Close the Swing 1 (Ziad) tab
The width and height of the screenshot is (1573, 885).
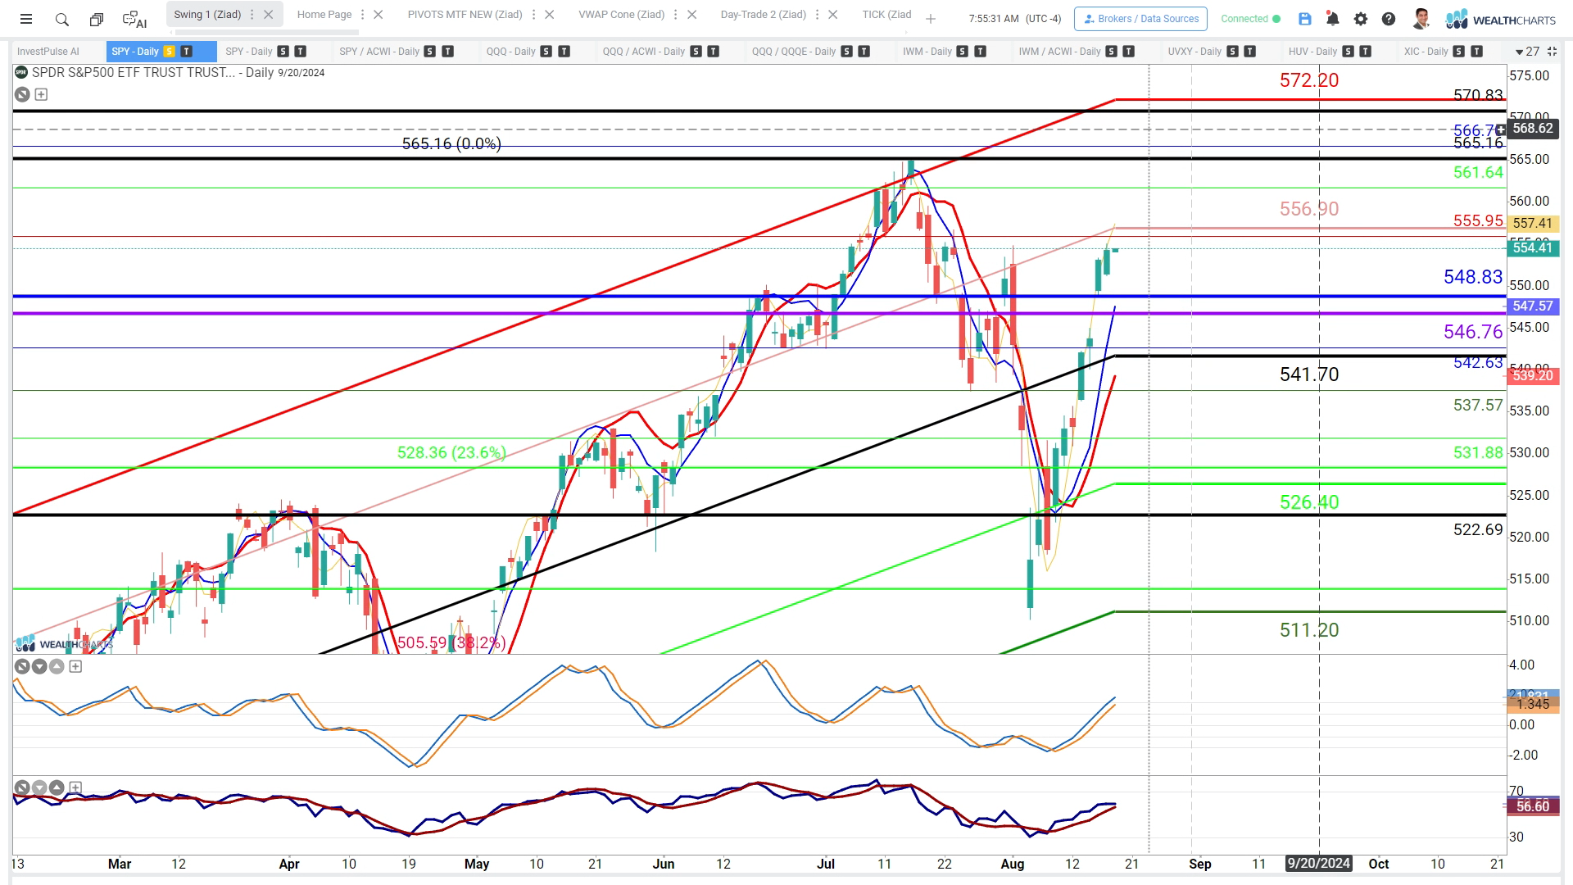[268, 15]
